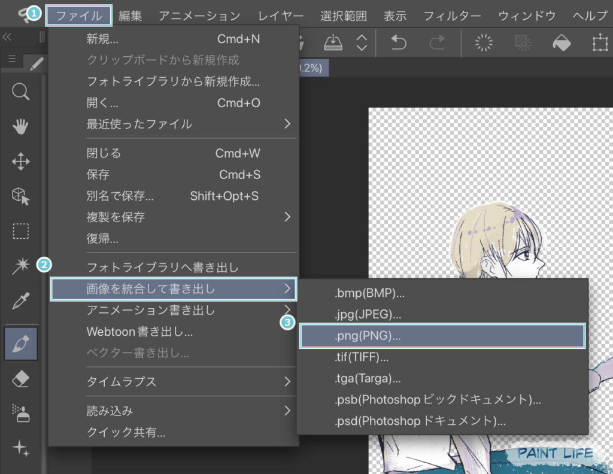Open the 編集 menu
The image size is (613, 474).
point(131,16)
